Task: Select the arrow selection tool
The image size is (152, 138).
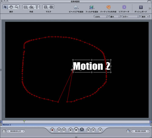Action: click(x=5, y=7)
